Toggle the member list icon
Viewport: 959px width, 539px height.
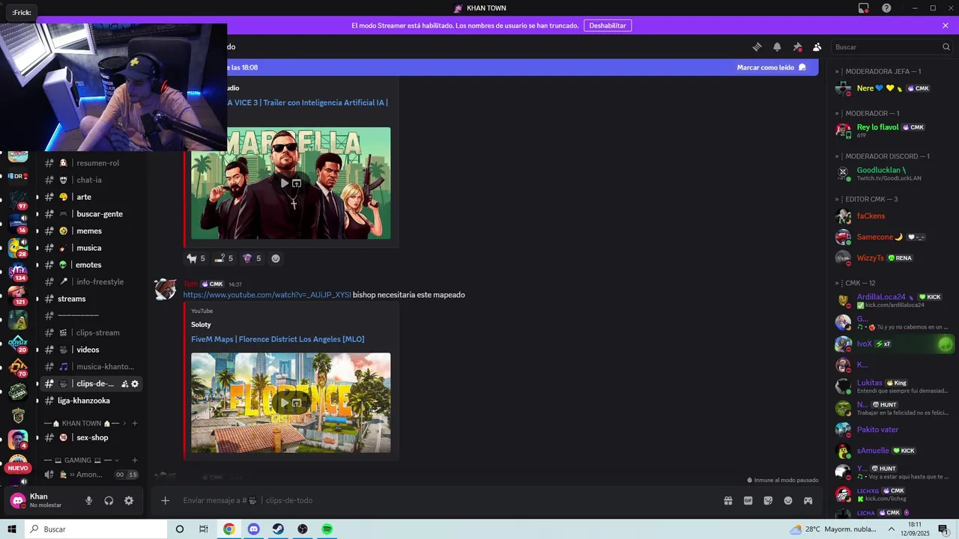tap(817, 46)
